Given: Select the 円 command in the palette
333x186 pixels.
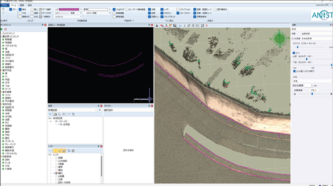Looking at the screenshot, I should (6, 77).
